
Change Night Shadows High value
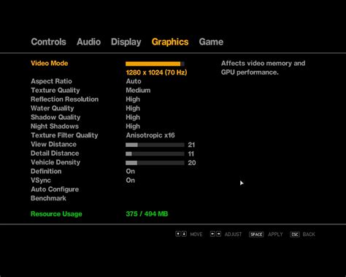click(133, 126)
